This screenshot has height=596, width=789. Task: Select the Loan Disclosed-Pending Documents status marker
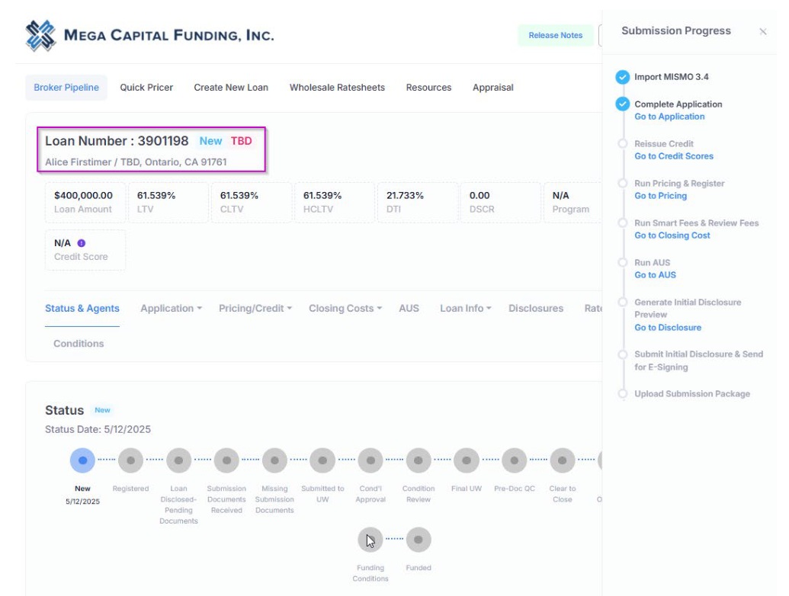(x=178, y=460)
